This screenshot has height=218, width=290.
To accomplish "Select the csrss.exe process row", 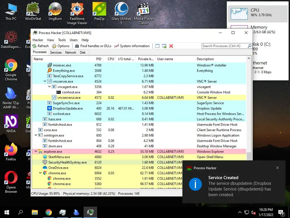I will click(139, 130).
